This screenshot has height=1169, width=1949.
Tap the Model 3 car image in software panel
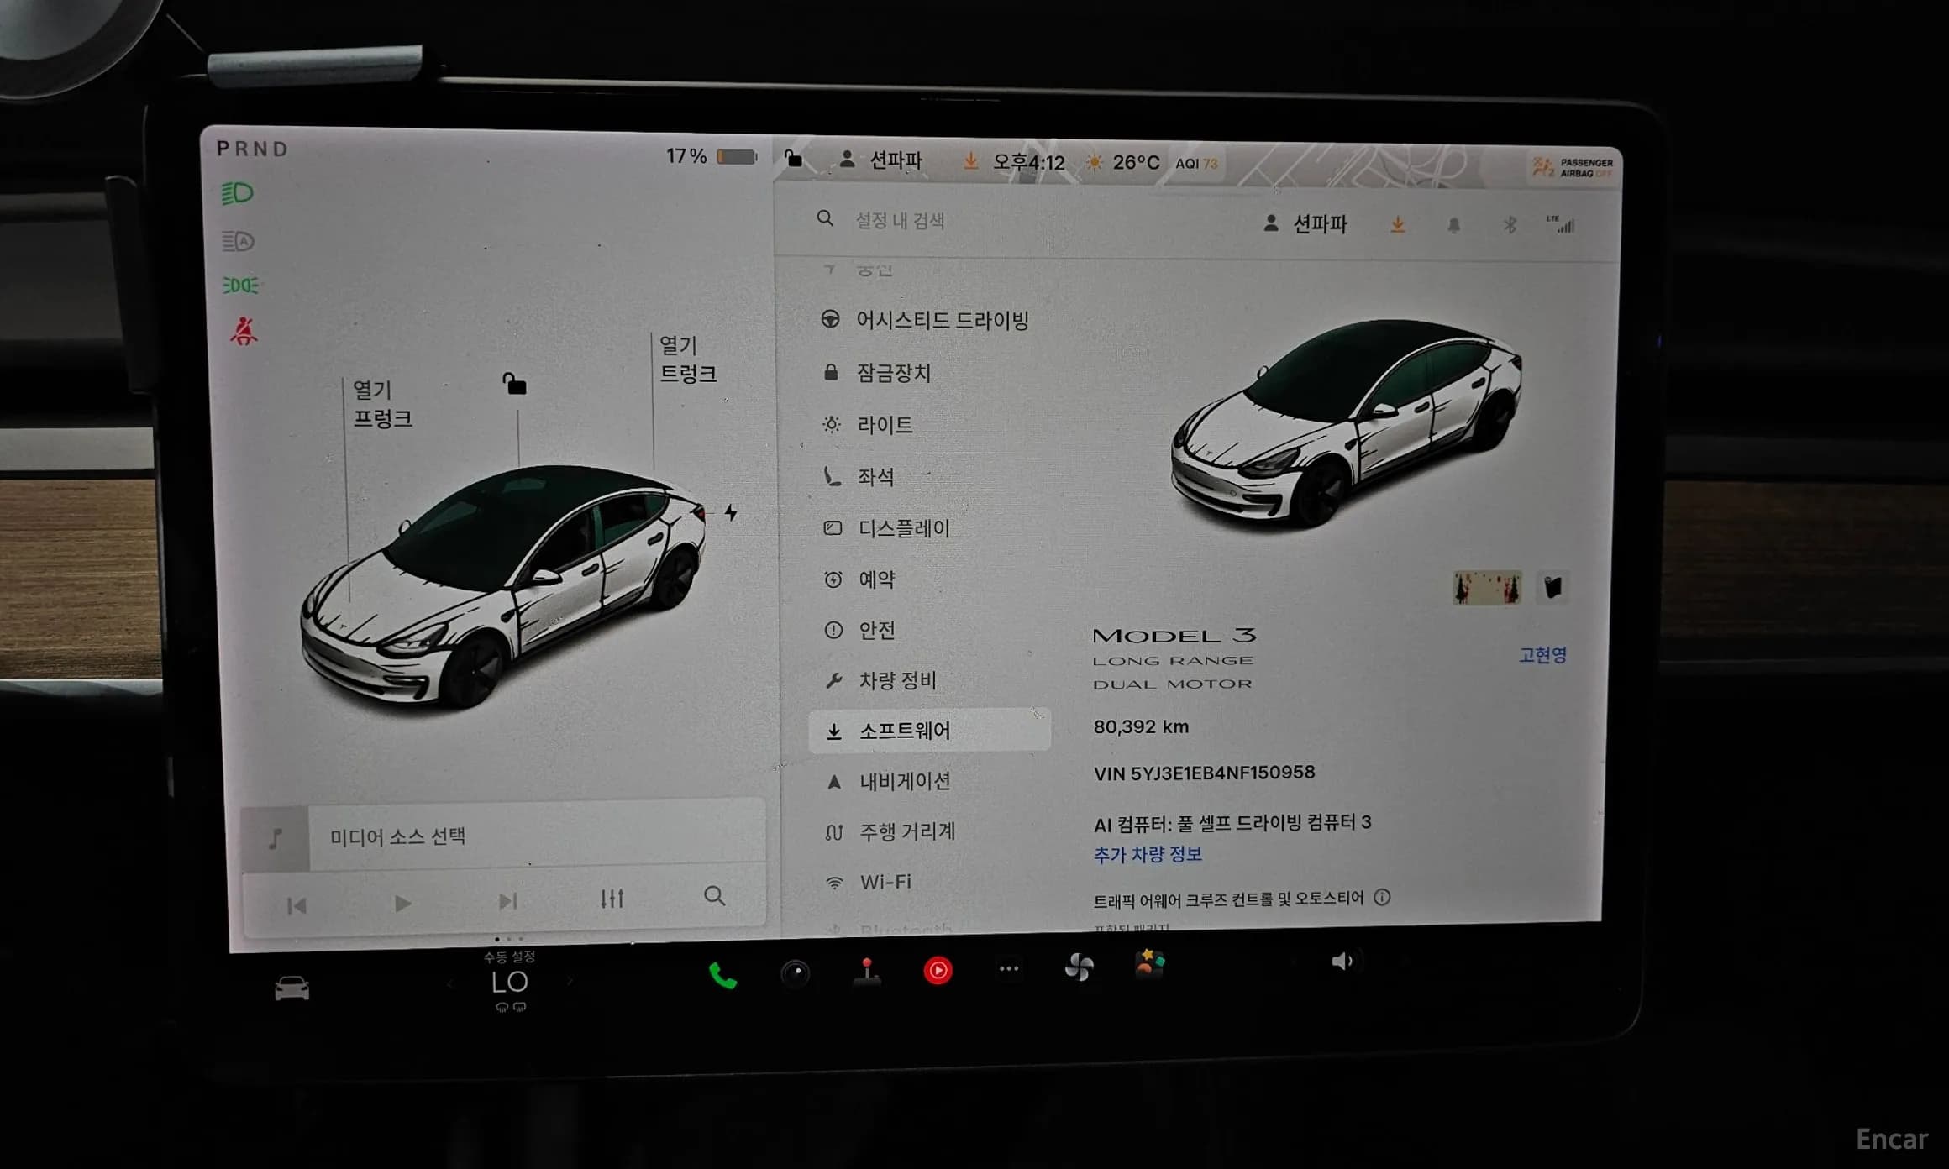1347,422
